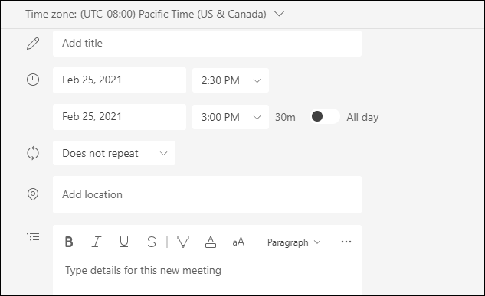Screen dimensions: 485x296
Task: Open the start date Feb 25, 2021 picker
Action: pos(120,80)
